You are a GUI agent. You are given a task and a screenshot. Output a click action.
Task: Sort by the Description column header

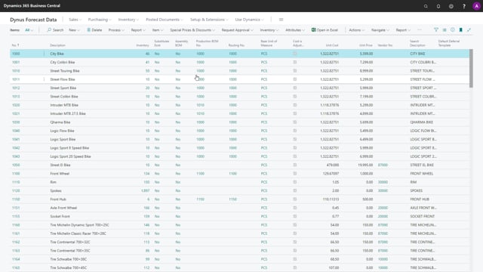point(57,45)
